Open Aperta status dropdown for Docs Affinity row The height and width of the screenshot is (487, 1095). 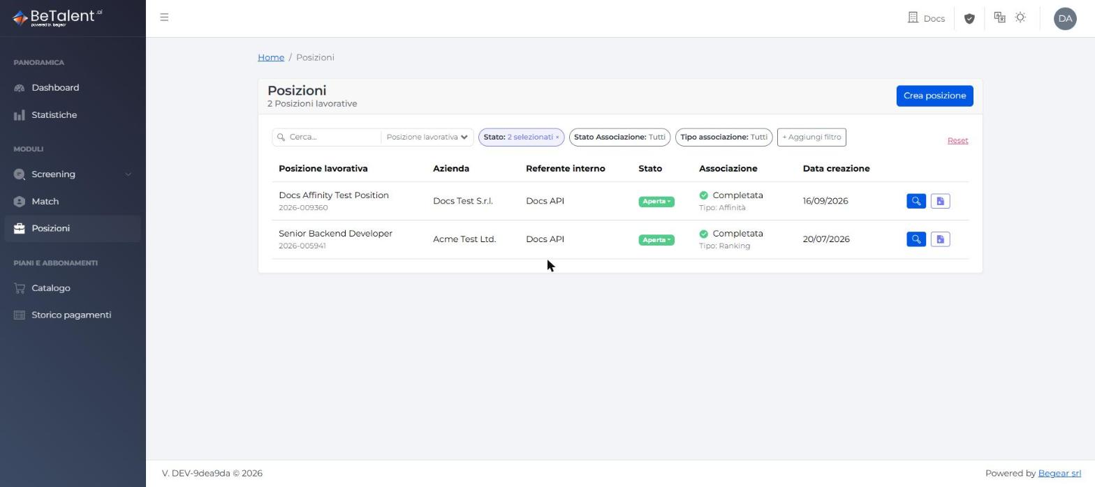click(656, 202)
